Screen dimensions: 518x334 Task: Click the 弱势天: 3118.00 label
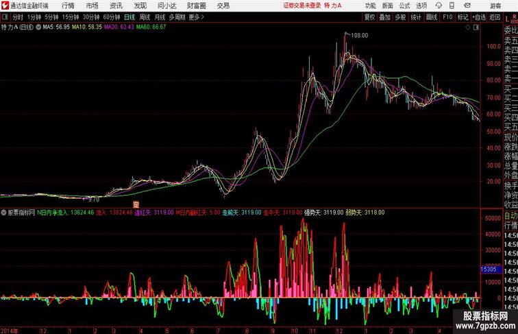[365, 213]
